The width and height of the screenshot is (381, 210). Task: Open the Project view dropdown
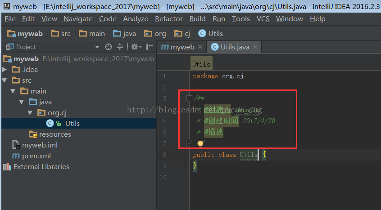tap(97, 47)
